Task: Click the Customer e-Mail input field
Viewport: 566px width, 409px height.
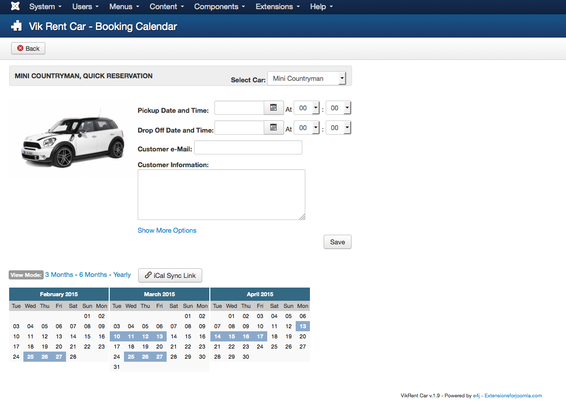Action: pyautogui.click(x=248, y=147)
